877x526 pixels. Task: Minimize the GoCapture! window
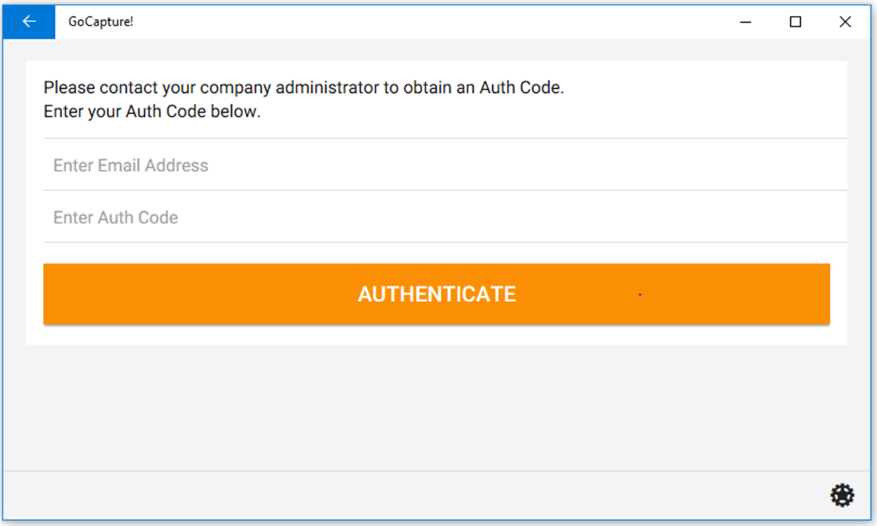pos(745,21)
